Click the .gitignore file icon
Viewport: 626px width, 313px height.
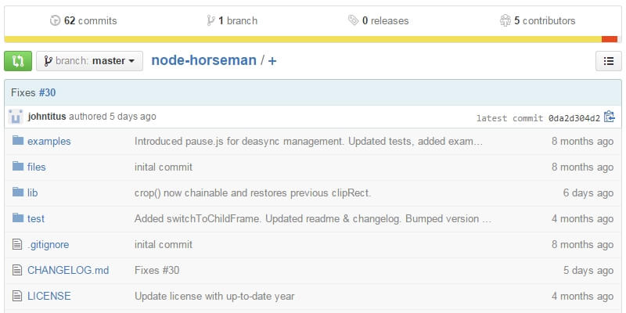19,245
